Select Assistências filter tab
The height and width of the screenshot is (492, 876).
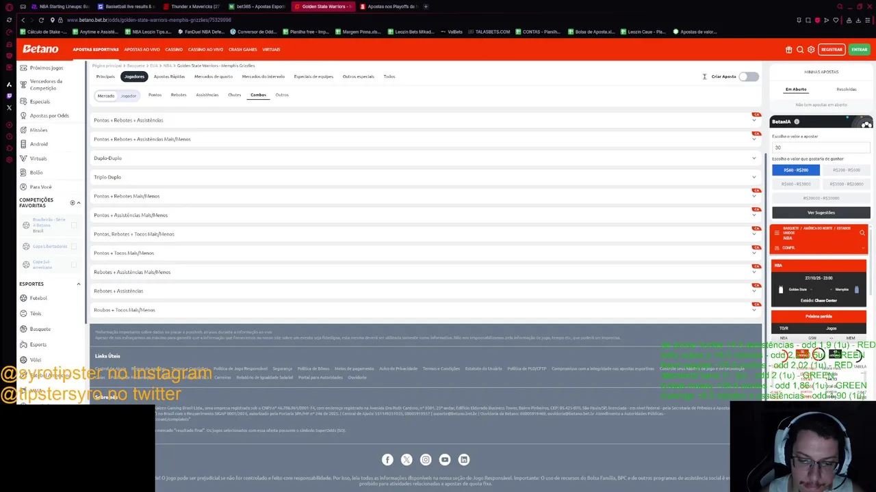(207, 95)
